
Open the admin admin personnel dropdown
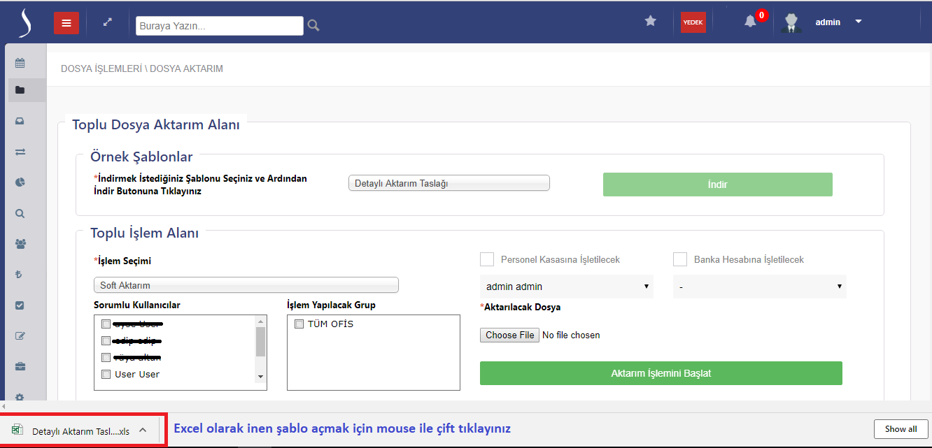click(x=566, y=287)
